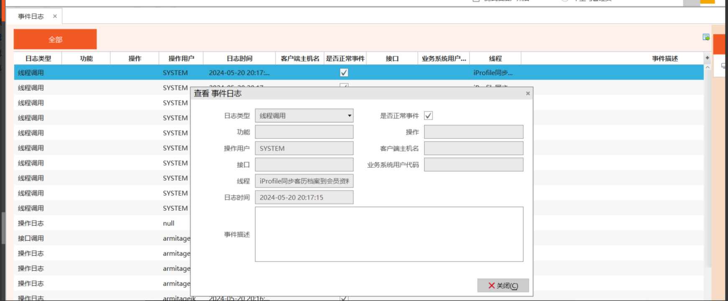Image resolution: width=728 pixels, height=301 pixels.
Task: Sort by the 日志类型 column header
Action: 38,59
